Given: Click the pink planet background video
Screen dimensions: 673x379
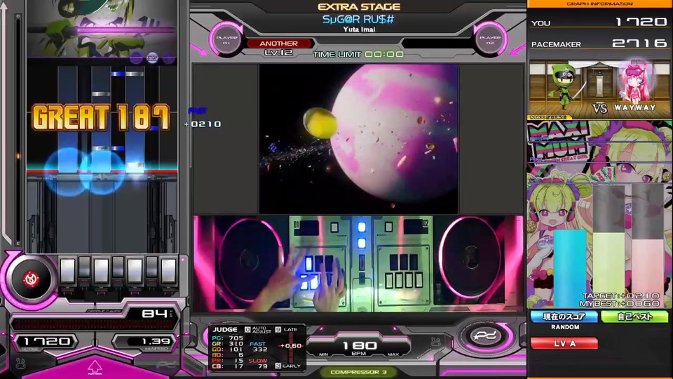Looking at the screenshot, I should (x=358, y=139).
